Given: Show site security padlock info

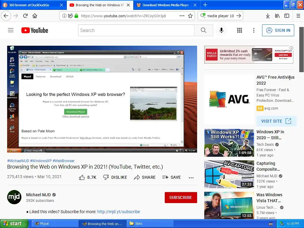Looking at the screenshot, I should click(76, 16).
